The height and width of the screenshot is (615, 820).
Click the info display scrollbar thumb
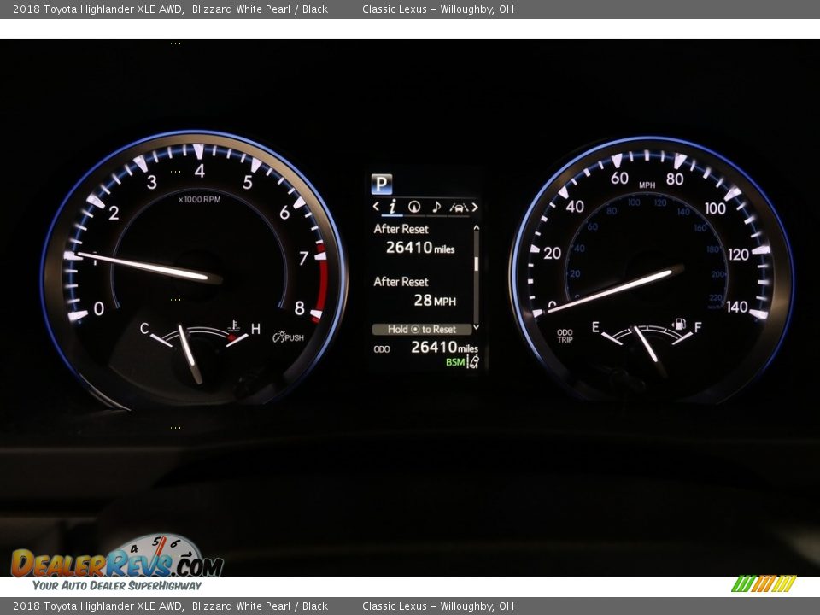[477, 263]
